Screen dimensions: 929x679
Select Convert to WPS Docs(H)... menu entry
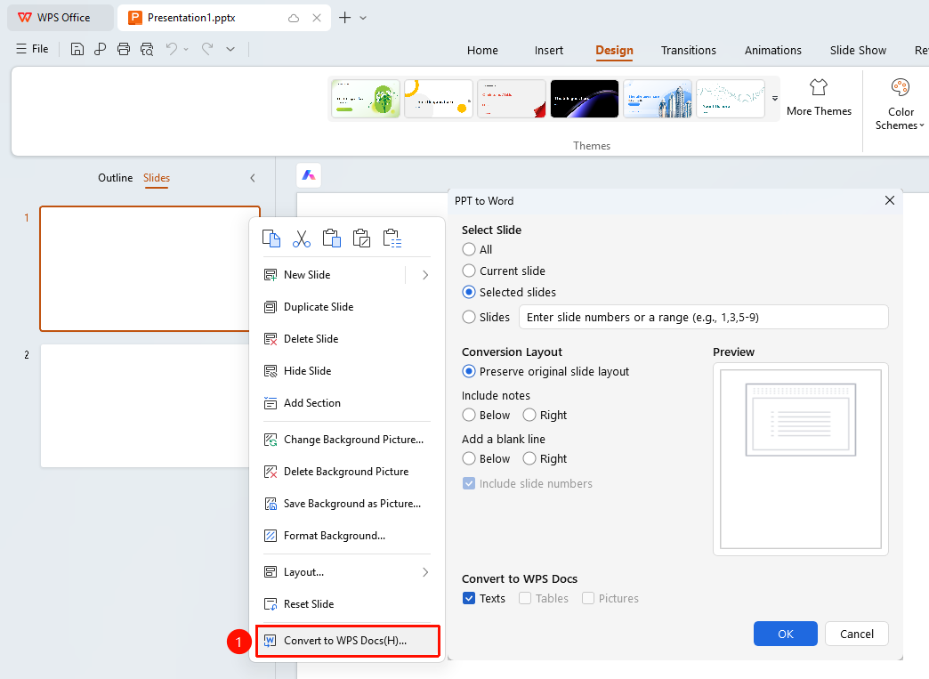click(x=348, y=641)
